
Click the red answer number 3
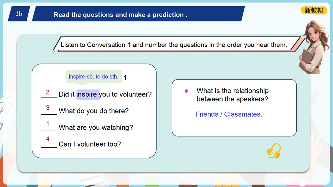[x=48, y=108]
